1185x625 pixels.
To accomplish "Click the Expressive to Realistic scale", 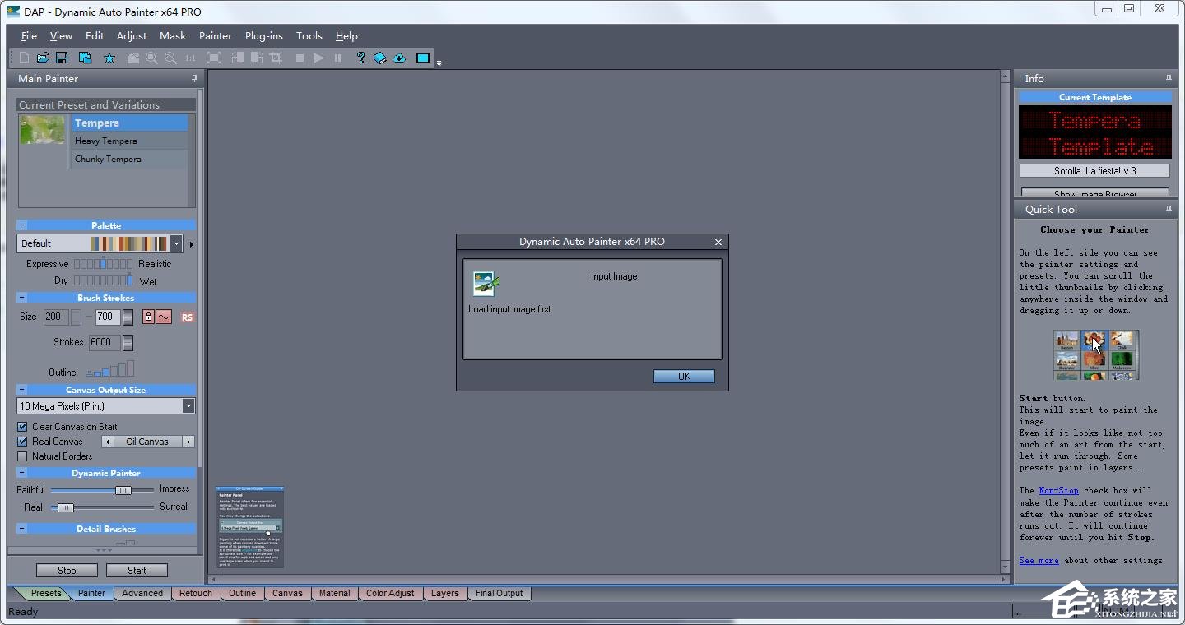I will [x=103, y=264].
